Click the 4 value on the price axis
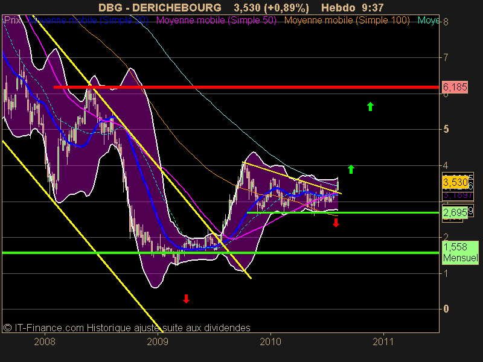 click(x=446, y=165)
